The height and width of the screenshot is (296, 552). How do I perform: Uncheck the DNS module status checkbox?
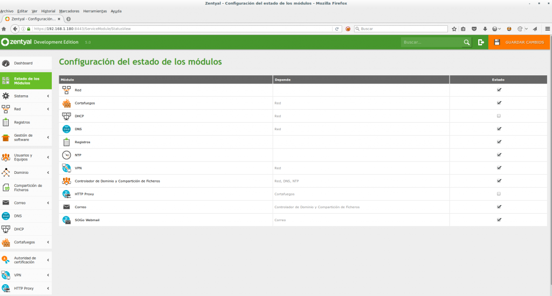[x=499, y=129]
